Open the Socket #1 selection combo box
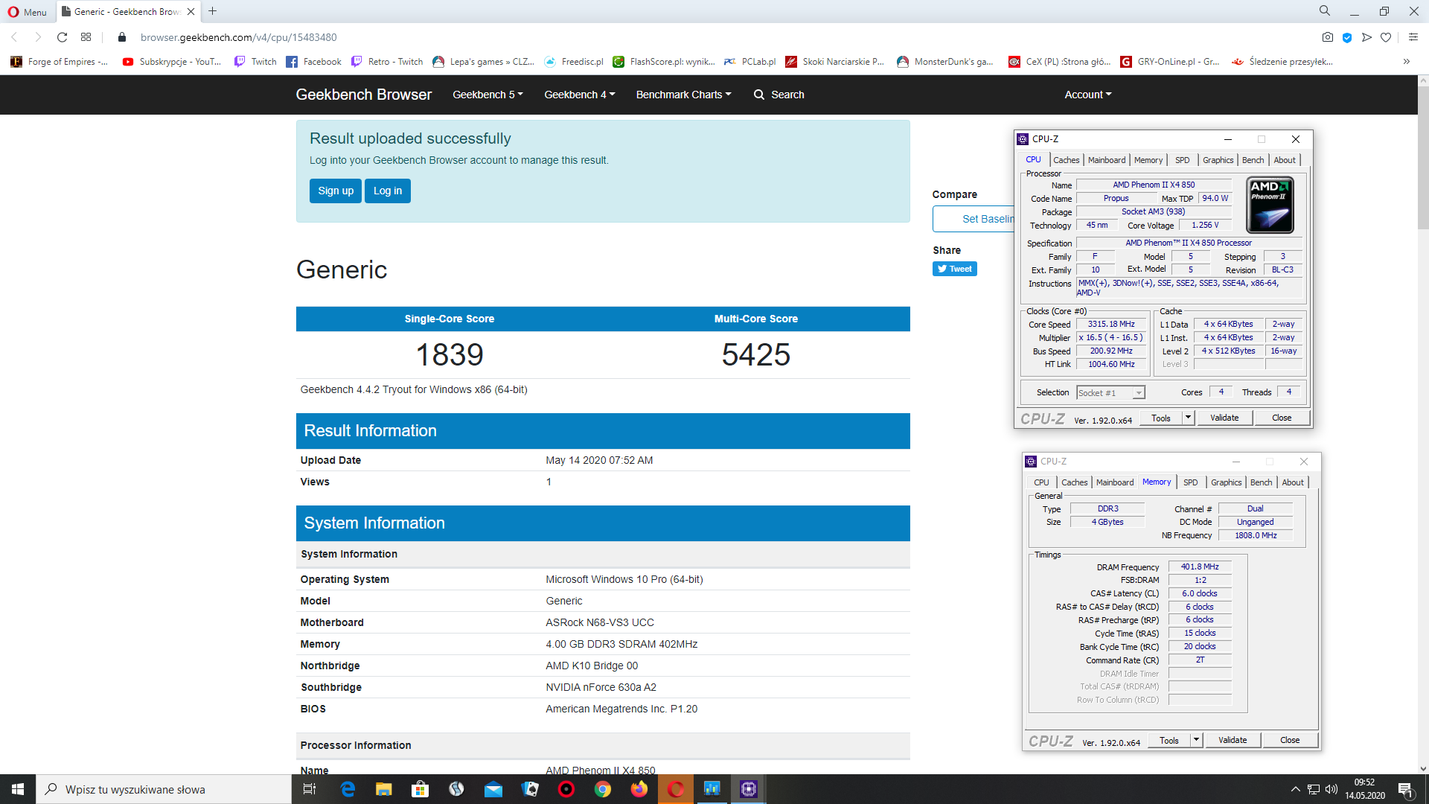The height and width of the screenshot is (804, 1429). point(1110,392)
